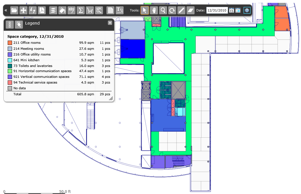Viewport: 301px width, 194px height.
Task: Click the ABC magnifier search icon
Action: (x=99, y=10)
